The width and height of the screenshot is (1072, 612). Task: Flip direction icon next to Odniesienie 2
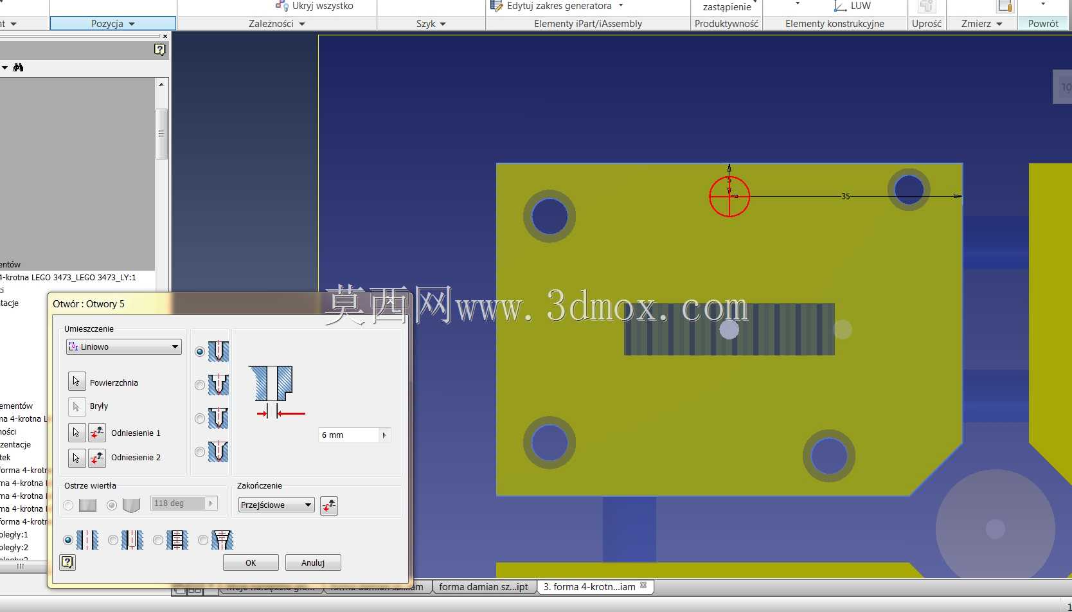(x=97, y=458)
